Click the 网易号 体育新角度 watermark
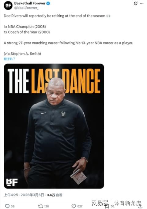This screenshot has height=209, width=147. point(116,203)
